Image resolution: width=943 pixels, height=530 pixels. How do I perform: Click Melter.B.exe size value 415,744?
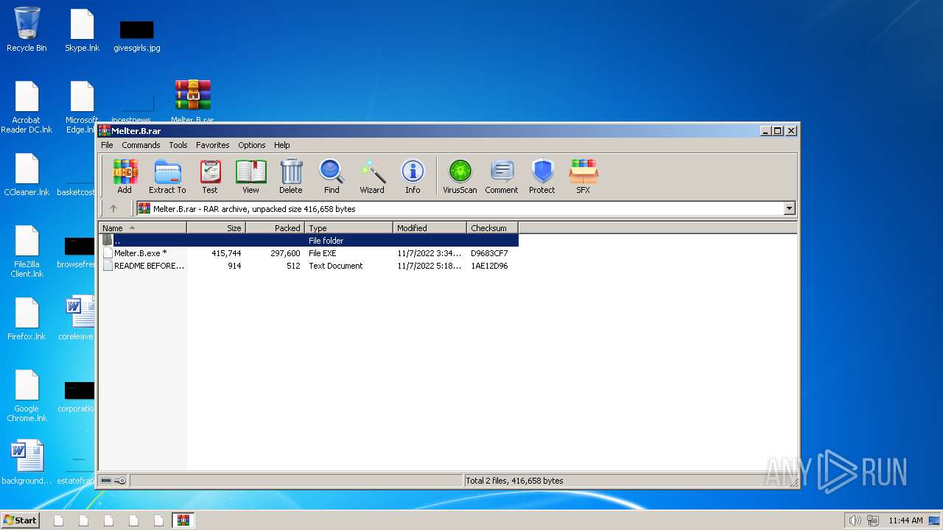(226, 253)
